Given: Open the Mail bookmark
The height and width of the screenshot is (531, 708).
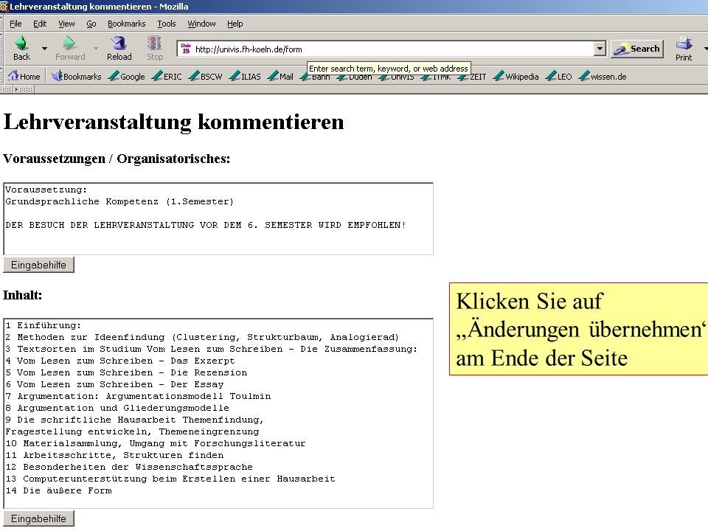Looking at the screenshot, I should [x=280, y=76].
